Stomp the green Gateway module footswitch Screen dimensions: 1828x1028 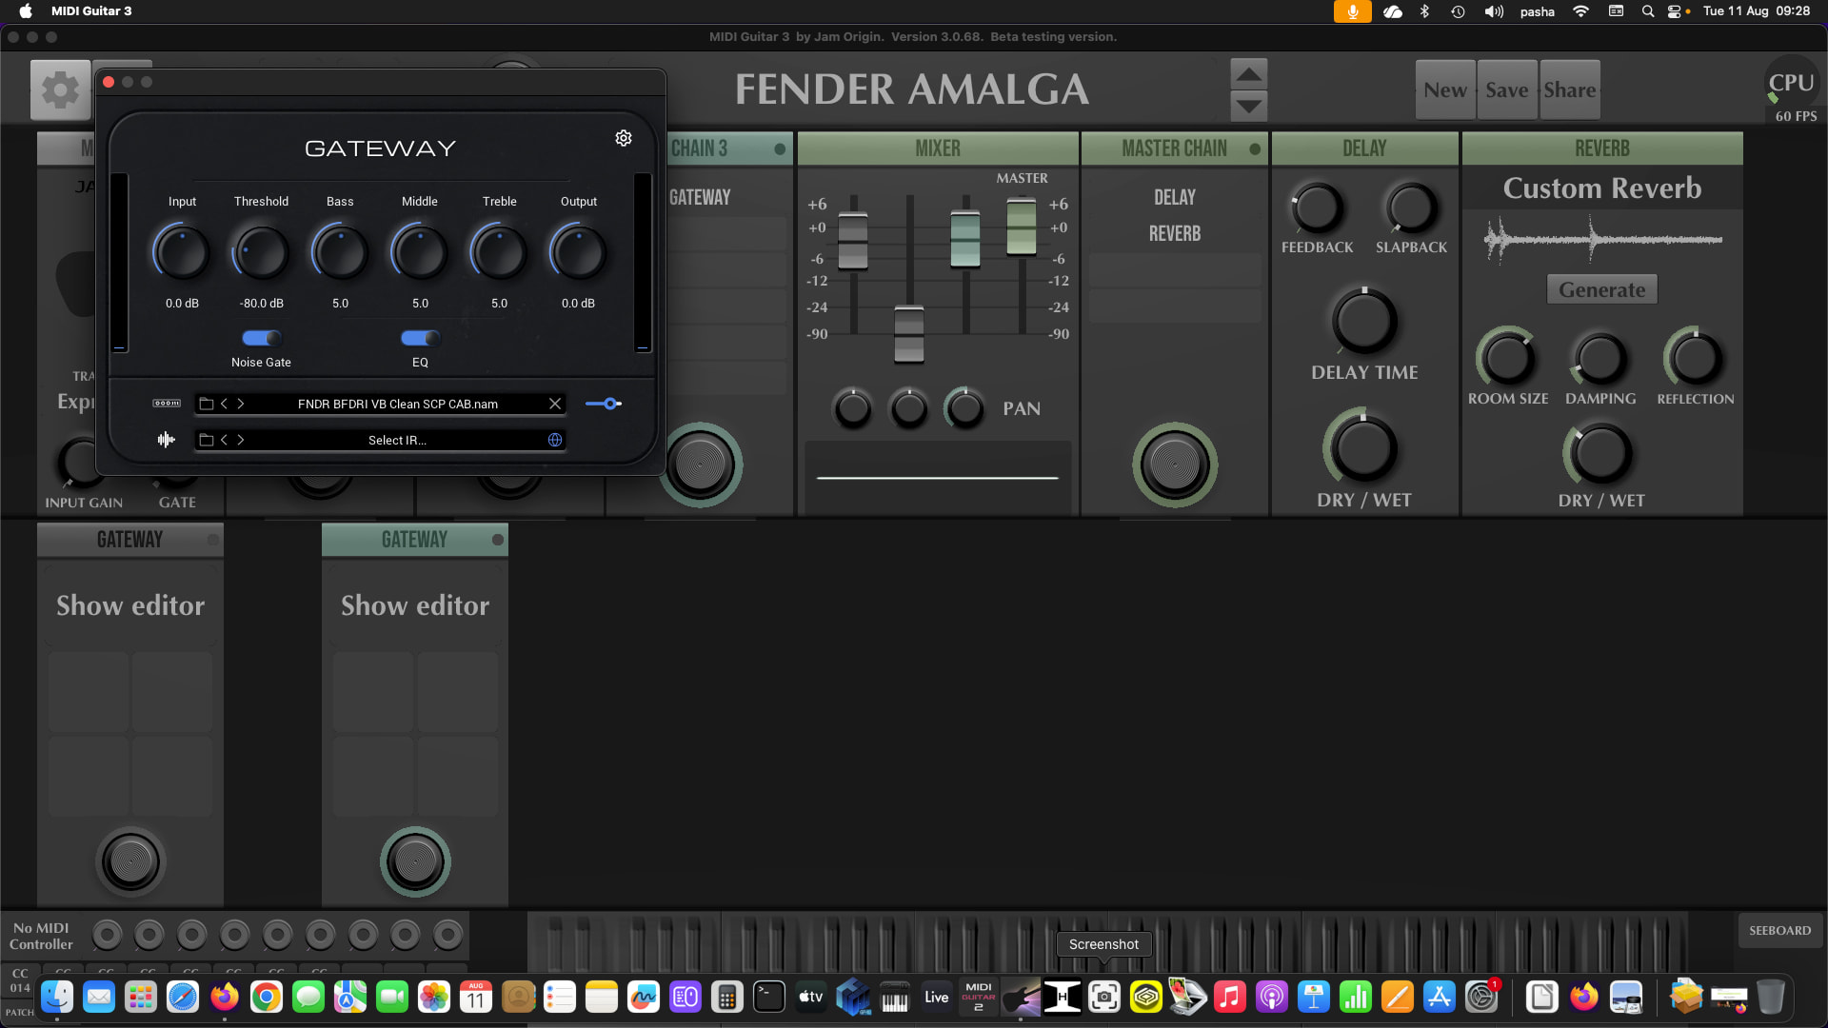[415, 861]
